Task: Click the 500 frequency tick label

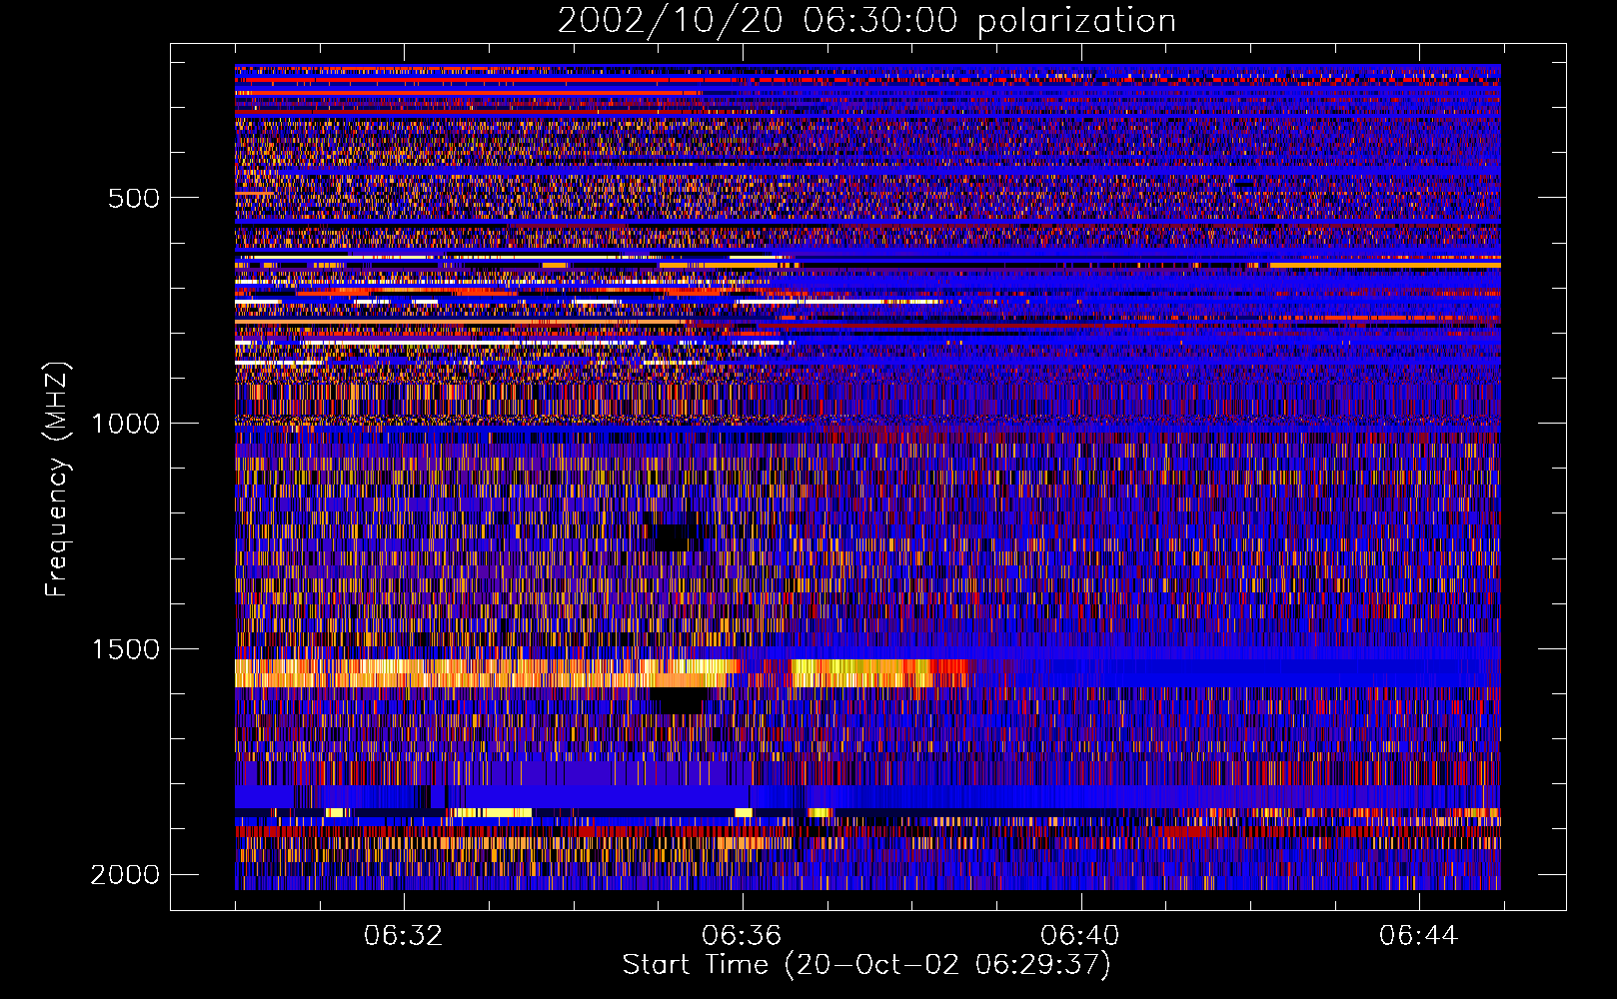Action: (134, 198)
